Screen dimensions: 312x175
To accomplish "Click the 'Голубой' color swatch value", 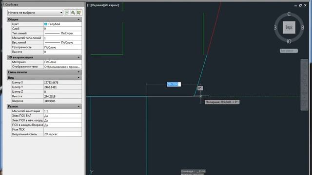I will click(62, 24).
